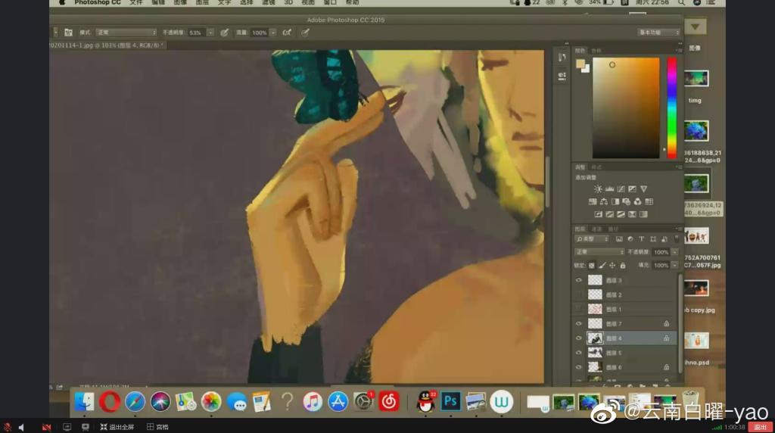Screen dimensions: 775x433
Task: Click the rainbow hue slider strip
Action: pos(672,107)
